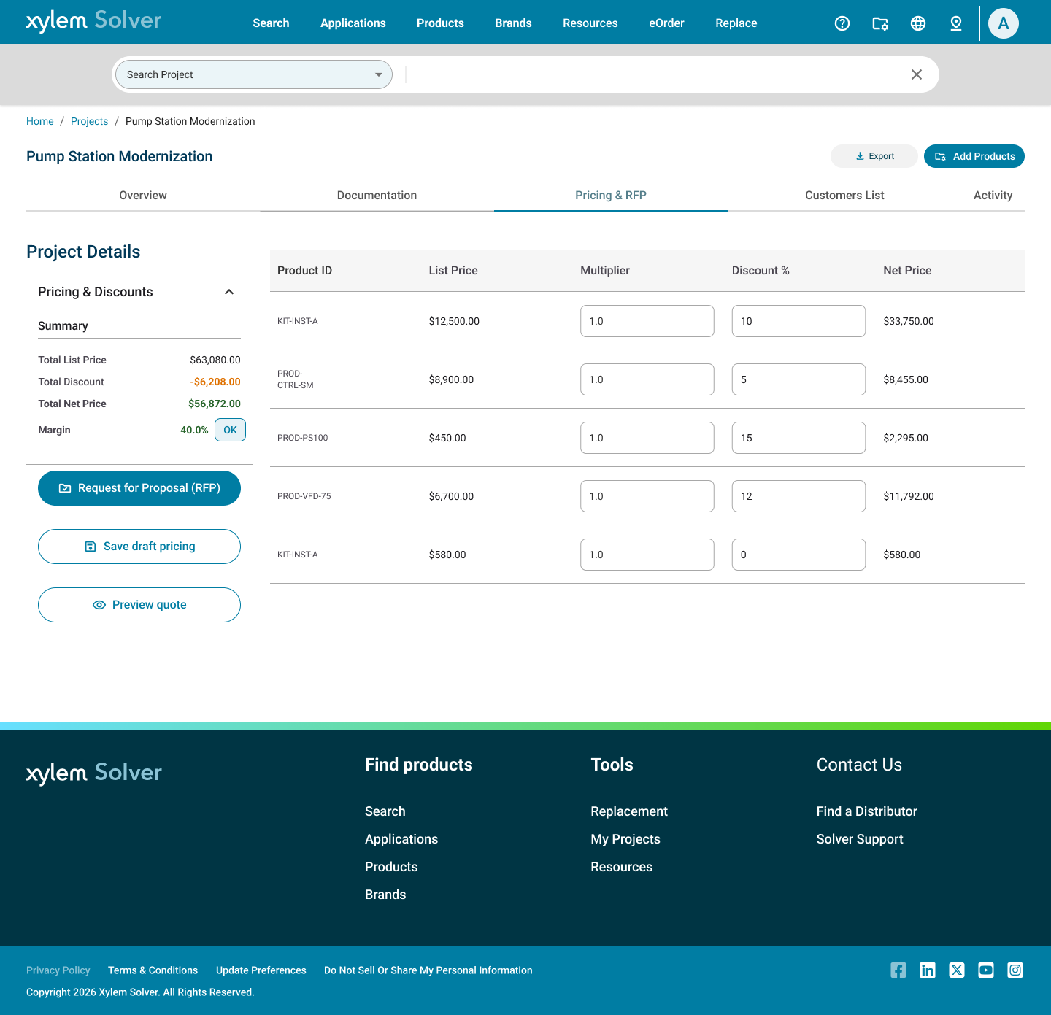Image resolution: width=1051 pixels, height=1015 pixels.
Task: Click the Instagram icon in the footer
Action: 1015,970
